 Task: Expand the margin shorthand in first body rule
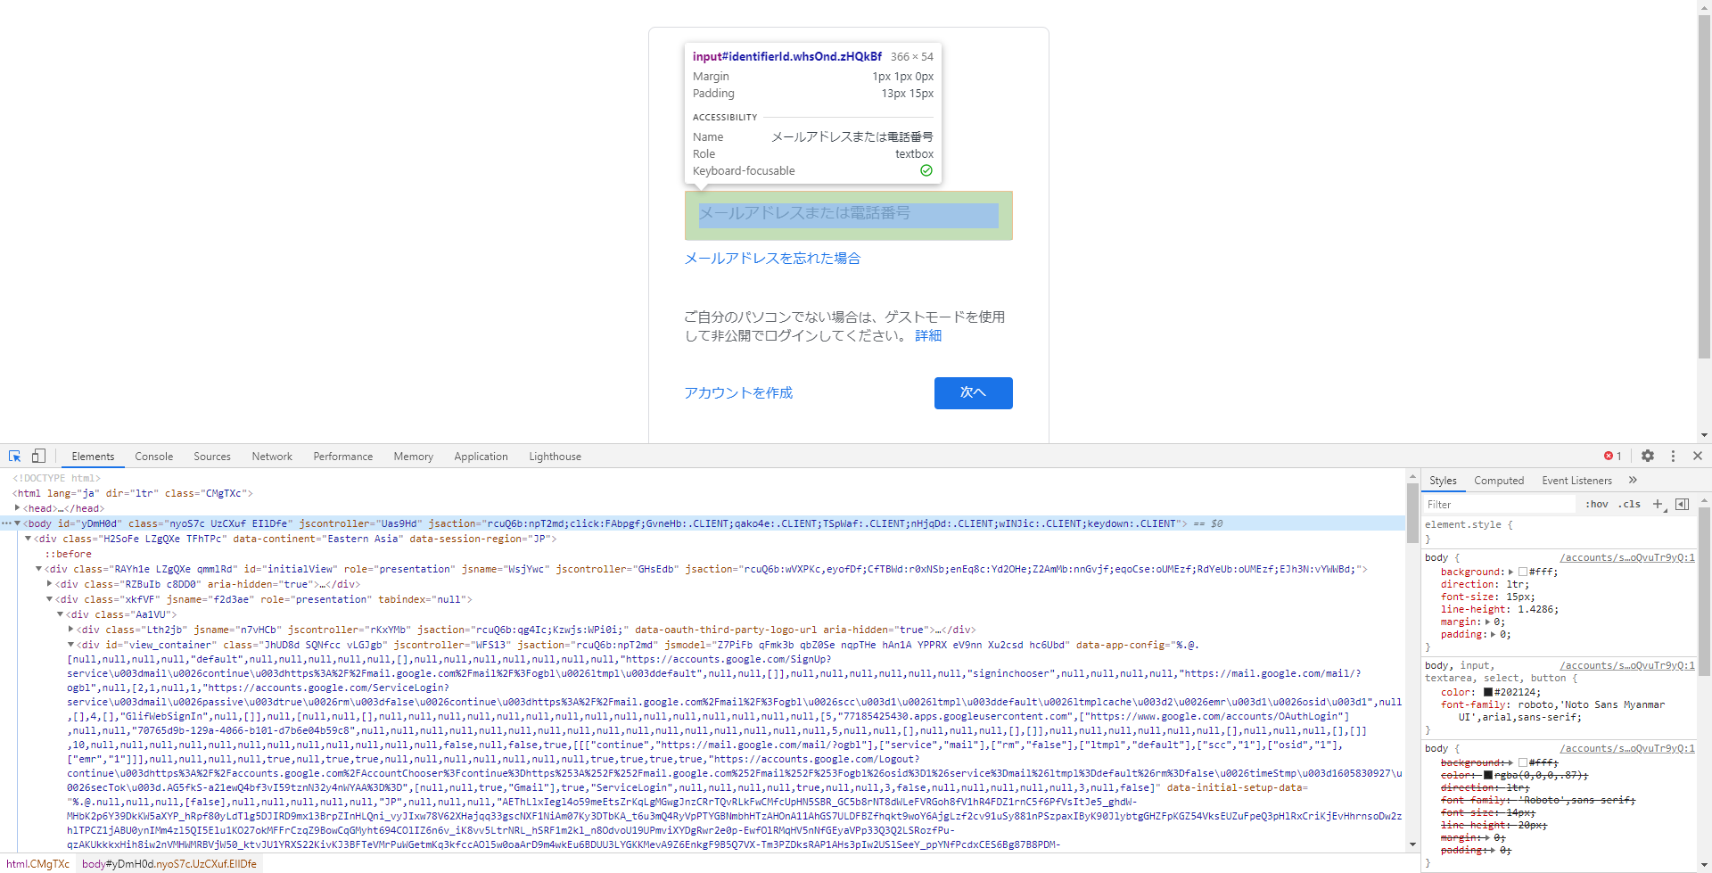pyautogui.click(x=1487, y=622)
